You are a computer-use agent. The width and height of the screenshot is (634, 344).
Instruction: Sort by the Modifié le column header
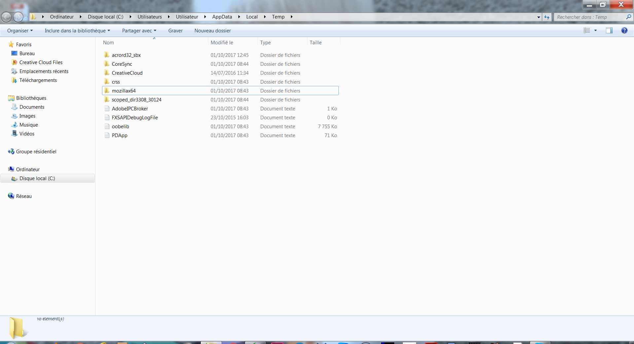point(222,43)
